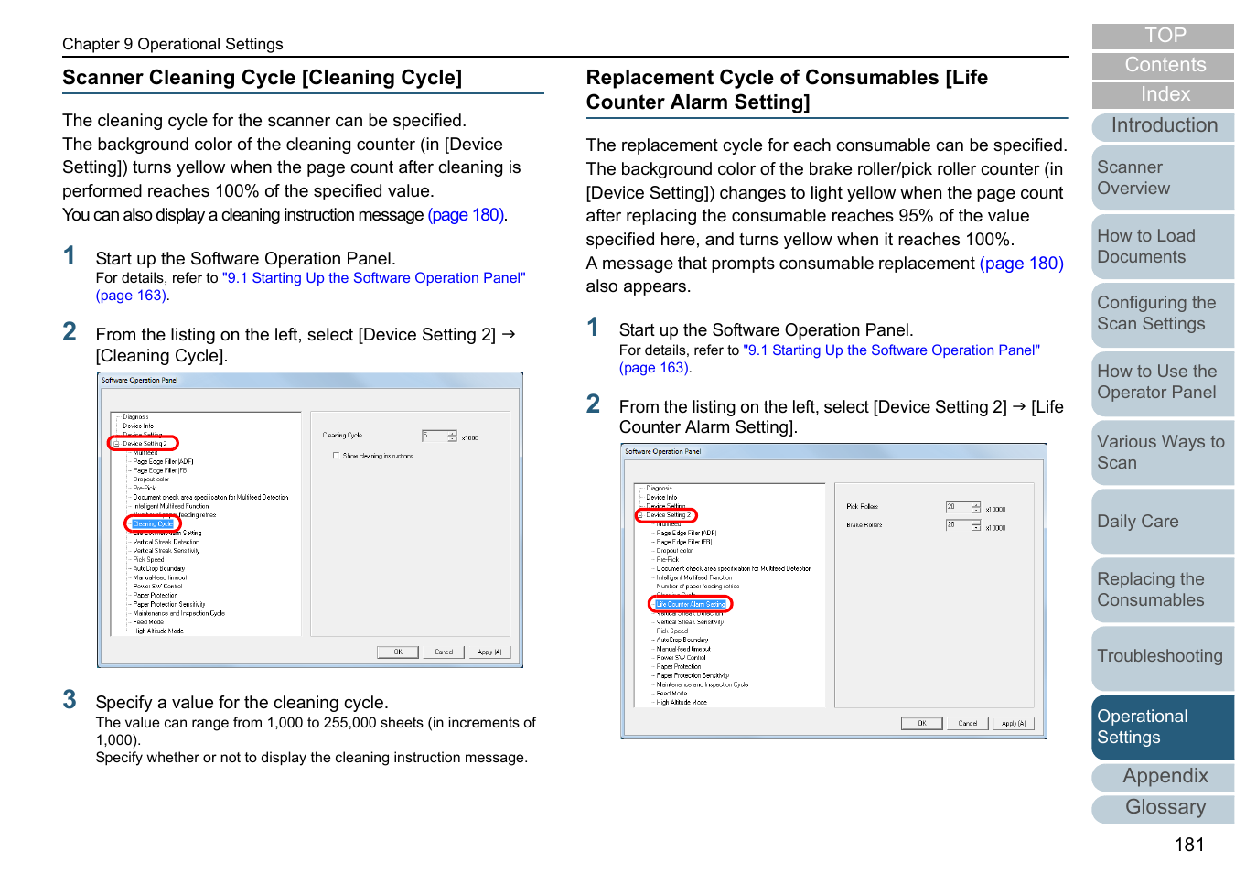
Task: Open the Index navigation tab
Action: point(1163,94)
